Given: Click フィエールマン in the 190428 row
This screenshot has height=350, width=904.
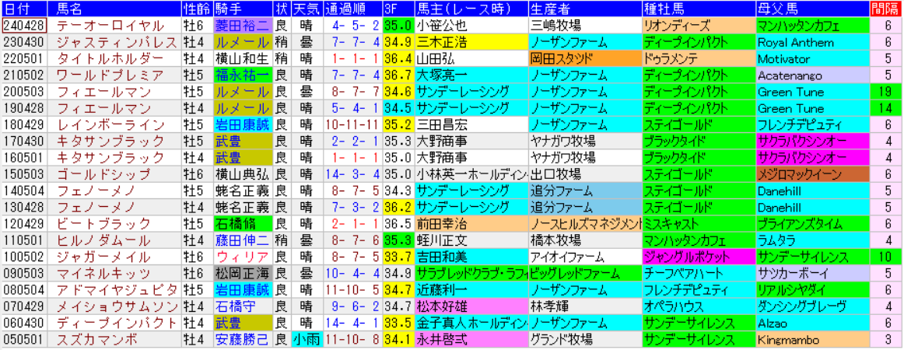Looking at the screenshot, I should (102, 108).
